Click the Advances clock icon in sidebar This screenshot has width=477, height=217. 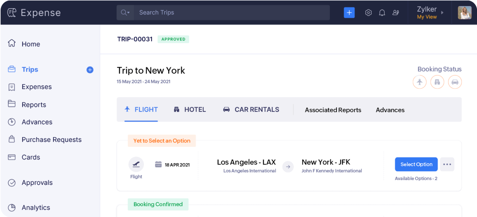(x=12, y=122)
